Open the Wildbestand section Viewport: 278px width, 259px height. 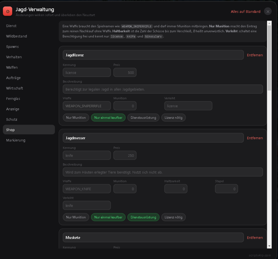[x=29, y=36]
